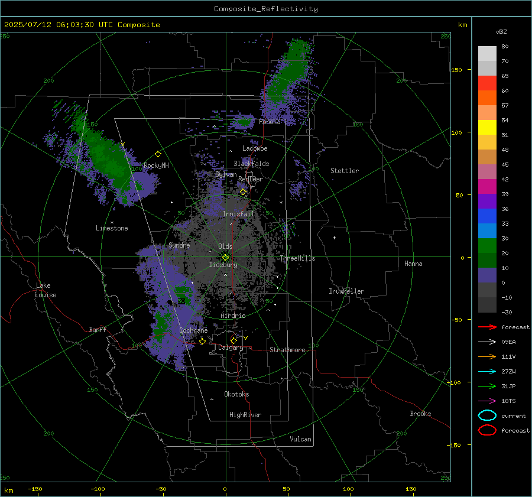Viewport: 532px width, 497px height.
Task: Click the green 31JP arrow legend icon
Action: [487, 386]
